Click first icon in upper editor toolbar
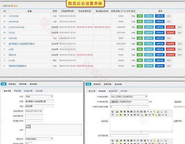This screenshot has width=185, height=144. tap(113, 111)
